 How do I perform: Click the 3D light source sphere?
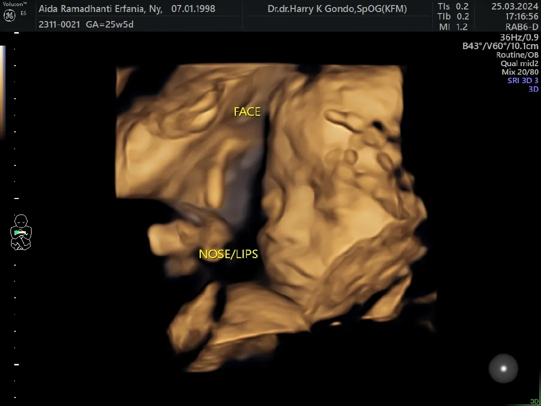(503, 368)
